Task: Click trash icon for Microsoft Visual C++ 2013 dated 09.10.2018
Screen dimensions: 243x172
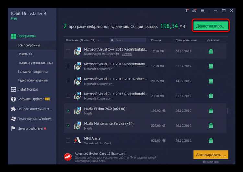Action: coord(211,51)
